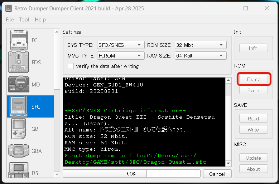
Task: Select the GBA handheld icon
Action: click(19, 151)
